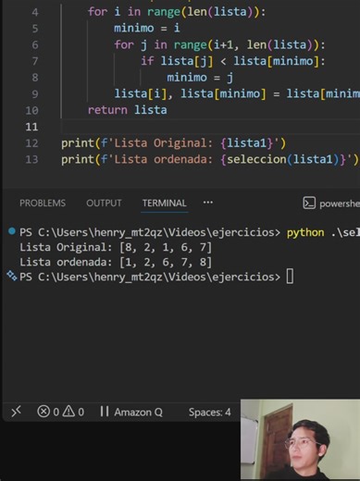The width and height of the screenshot is (360, 481).
Task: Place cursor on empty line 11
Action: point(210,127)
